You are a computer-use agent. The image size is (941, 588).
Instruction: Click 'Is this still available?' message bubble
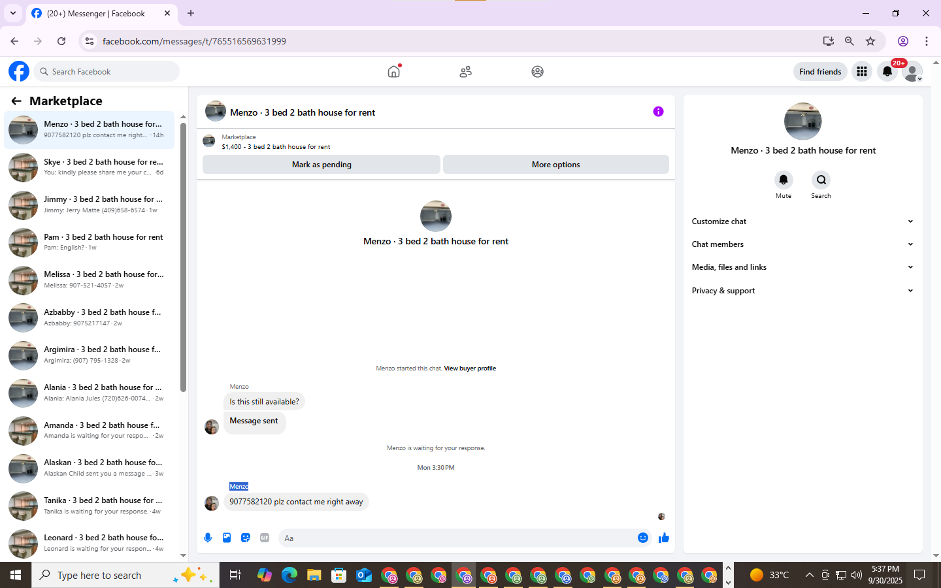tap(264, 402)
